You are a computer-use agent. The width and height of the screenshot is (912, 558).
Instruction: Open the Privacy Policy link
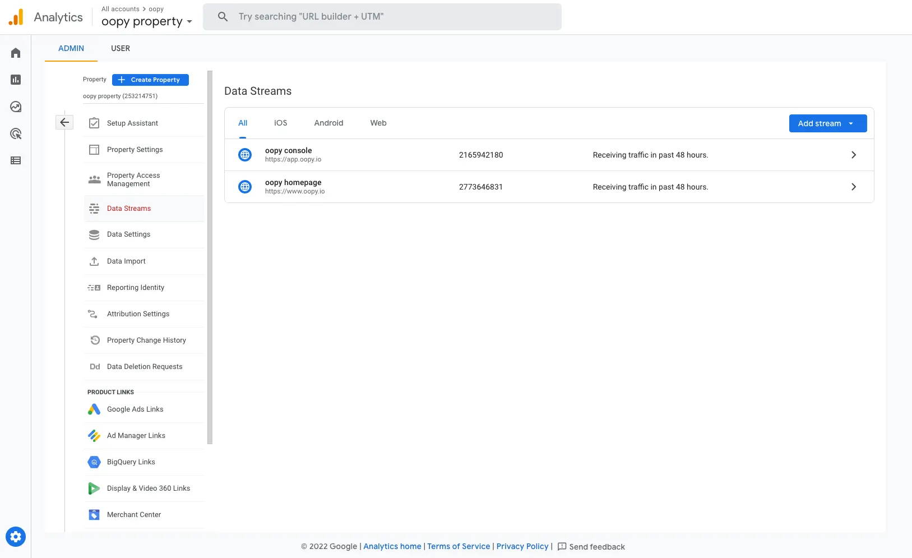[522, 546]
